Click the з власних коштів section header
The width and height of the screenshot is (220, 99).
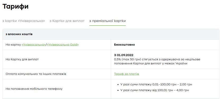point(19,34)
